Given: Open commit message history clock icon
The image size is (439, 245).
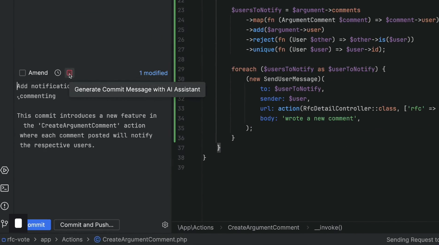Looking at the screenshot, I should (58, 73).
